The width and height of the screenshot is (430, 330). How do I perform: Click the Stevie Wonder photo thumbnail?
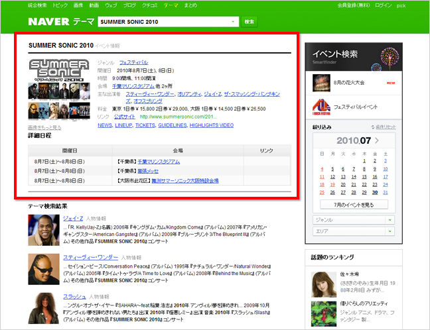click(44, 269)
